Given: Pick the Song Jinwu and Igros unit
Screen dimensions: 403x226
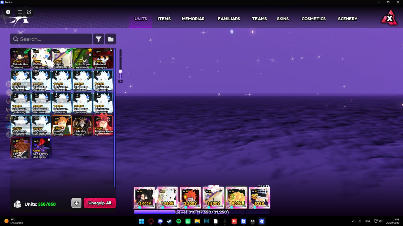Looking at the screenshot, I should click(41, 148).
